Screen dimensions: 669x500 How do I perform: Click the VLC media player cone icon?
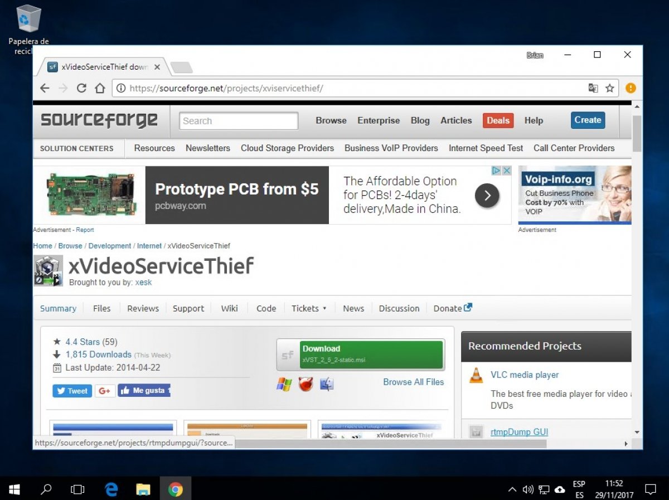(x=476, y=375)
